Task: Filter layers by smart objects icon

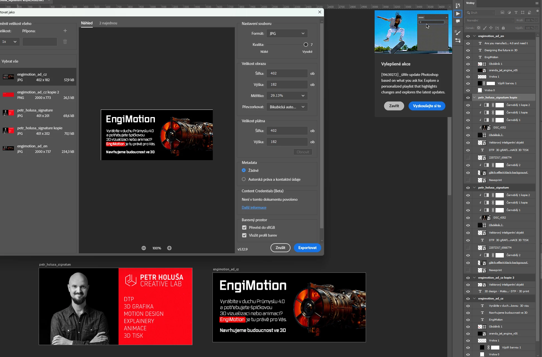Action: [x=529, y=13]
